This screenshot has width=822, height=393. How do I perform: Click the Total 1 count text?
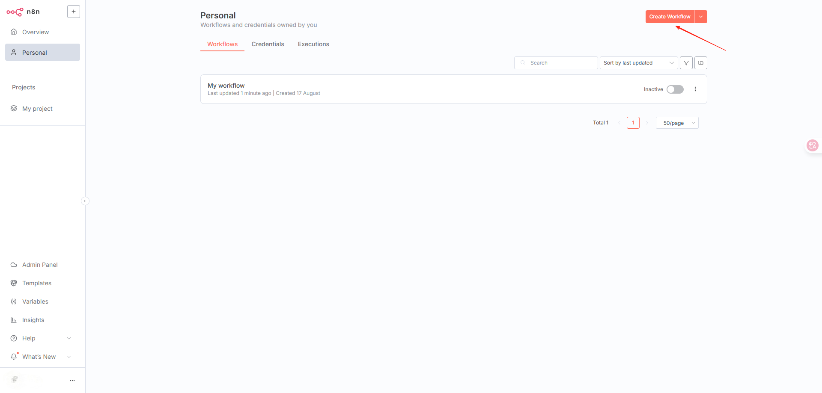(x=601, y=123)
